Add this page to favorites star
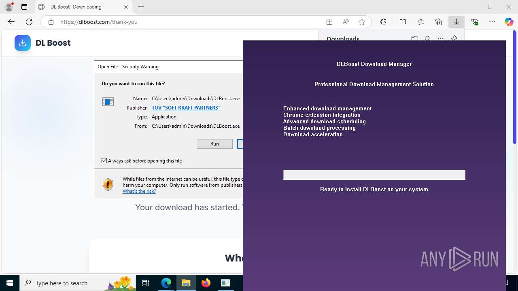The width and height of the screenshot is (518, 291). [362, 22]
